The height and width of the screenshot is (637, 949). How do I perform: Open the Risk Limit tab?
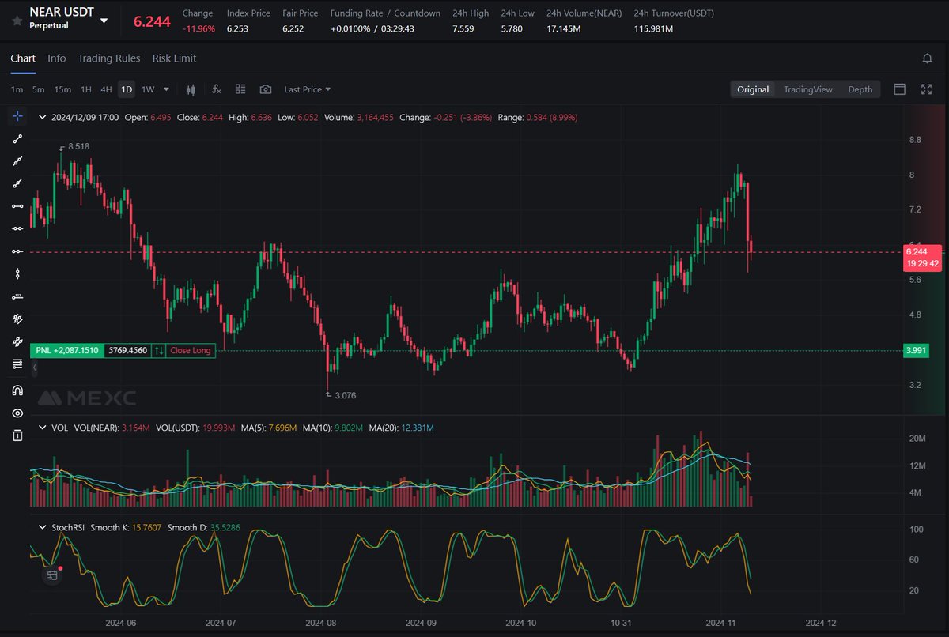click(175, 58)
